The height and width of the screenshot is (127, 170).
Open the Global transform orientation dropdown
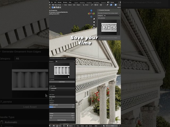coord(87,5)
